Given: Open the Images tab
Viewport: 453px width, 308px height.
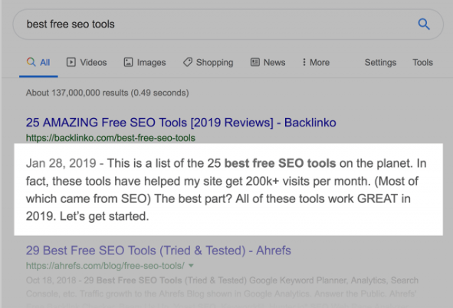Looking at the screenshot, I should tap(145, 62).
